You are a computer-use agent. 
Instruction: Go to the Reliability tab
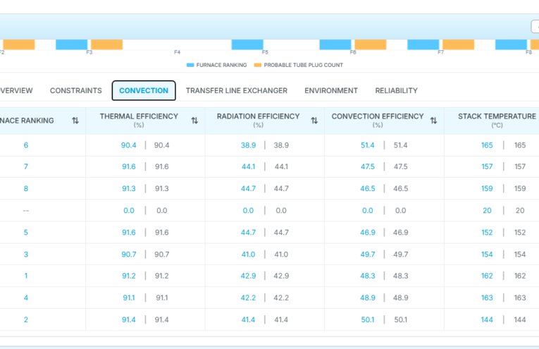click(397, 90)
